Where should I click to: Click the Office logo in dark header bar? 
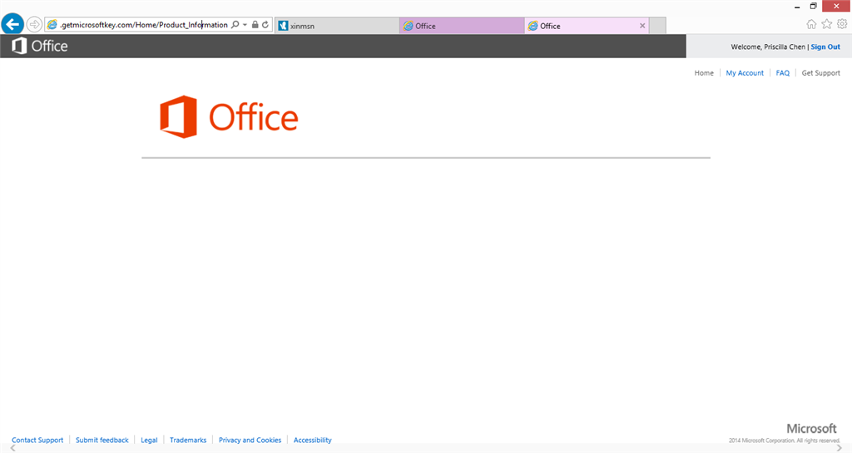tap(40, 46)
